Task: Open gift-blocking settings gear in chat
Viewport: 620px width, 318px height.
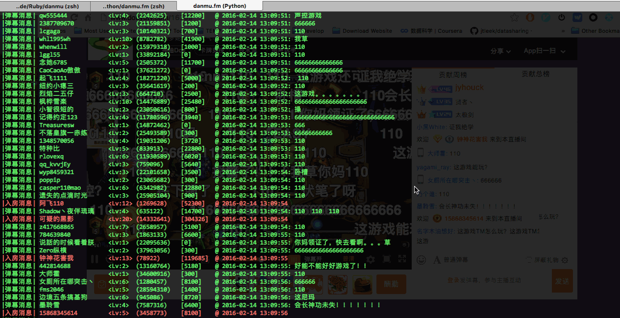Action: [x=565, y=260]
